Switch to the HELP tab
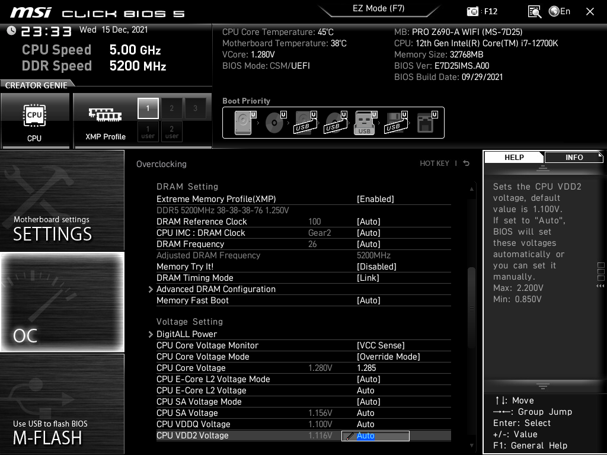 (x=514, y=157)
